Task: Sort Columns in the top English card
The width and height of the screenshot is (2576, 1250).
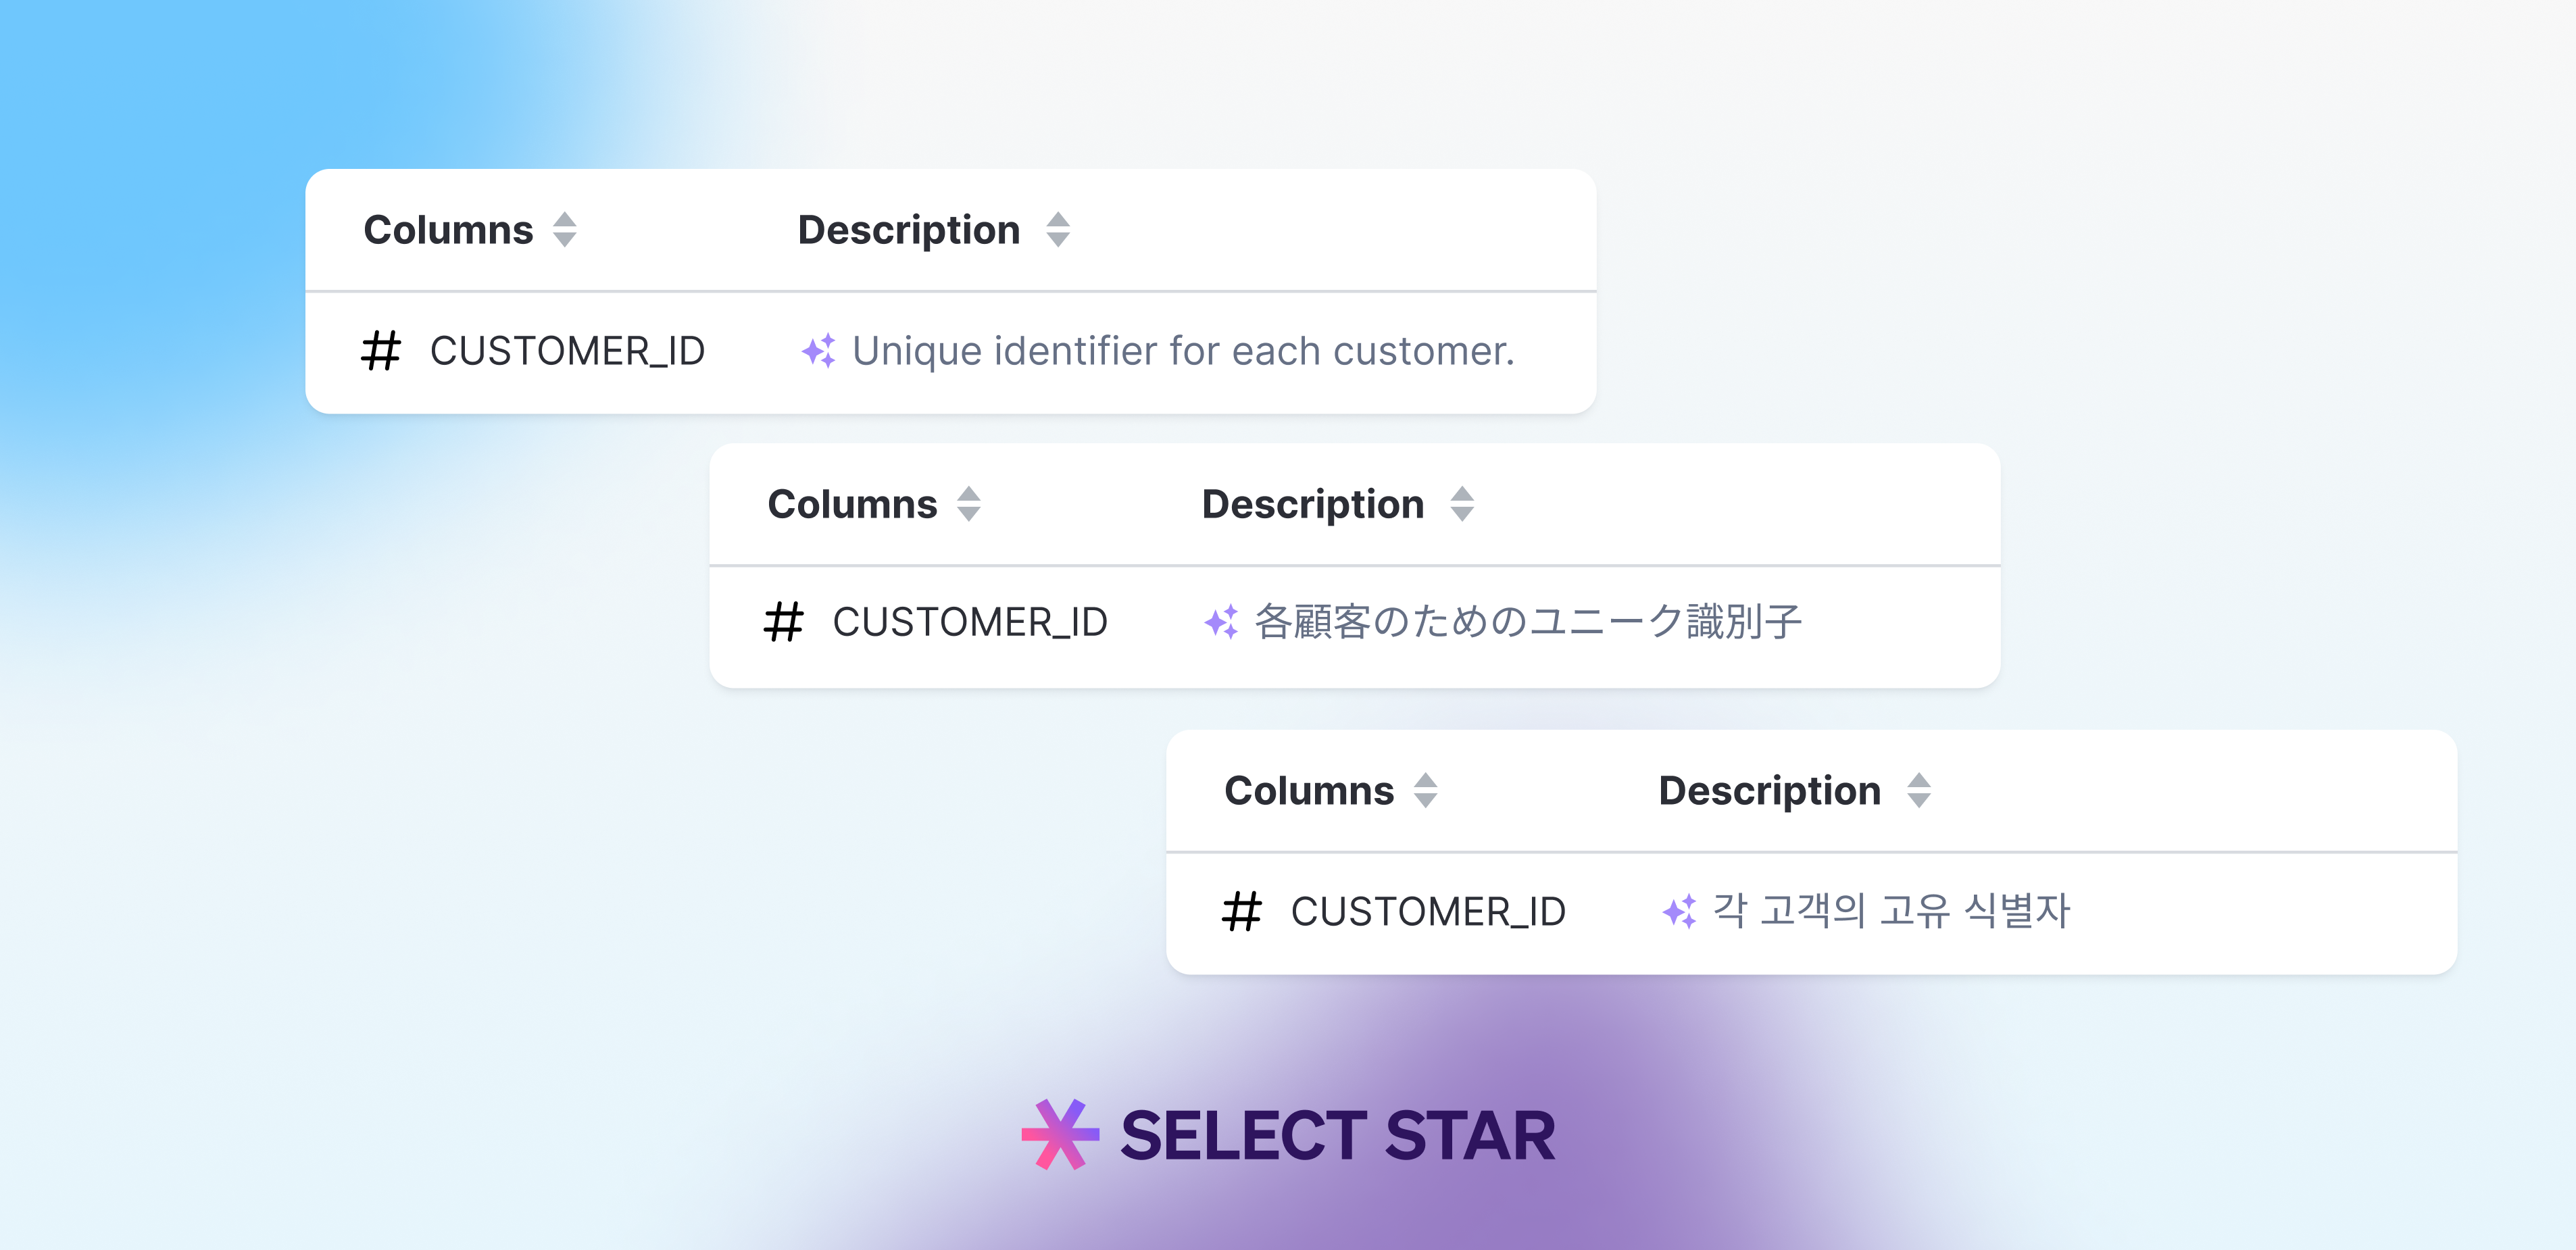Action: (565, 230)
